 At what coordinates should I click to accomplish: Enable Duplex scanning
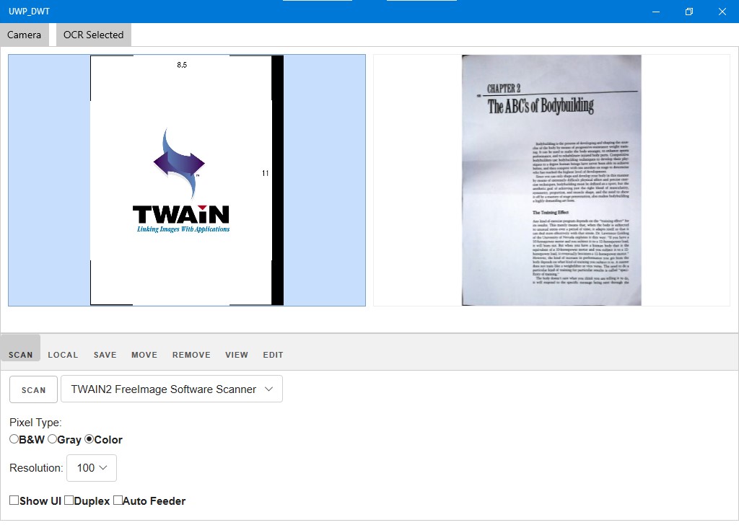[x=69, y=500]
